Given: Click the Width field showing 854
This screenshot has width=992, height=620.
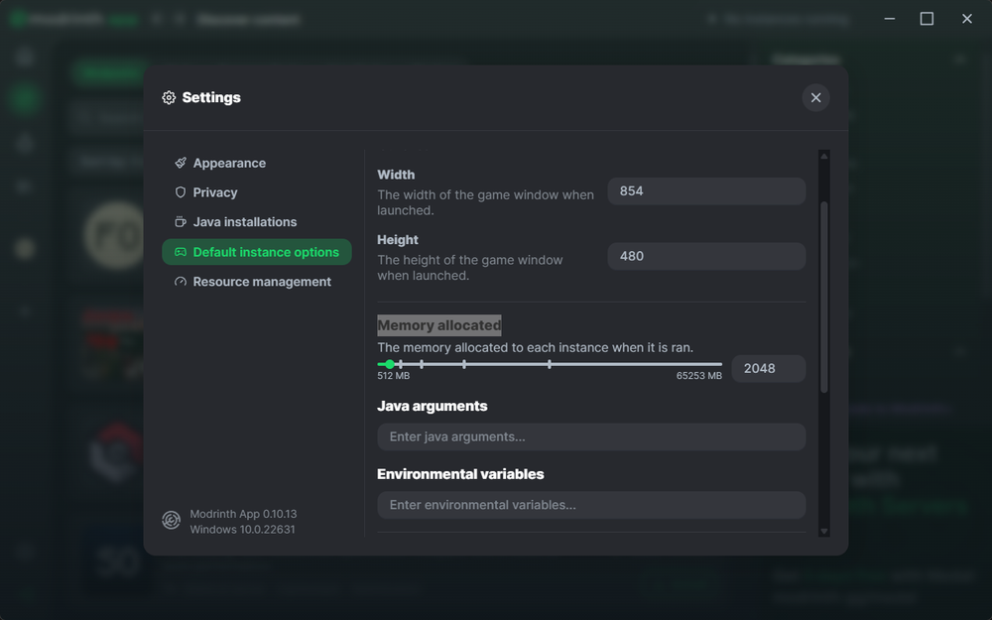Looking at the screenshot, I should click(705, 190).
